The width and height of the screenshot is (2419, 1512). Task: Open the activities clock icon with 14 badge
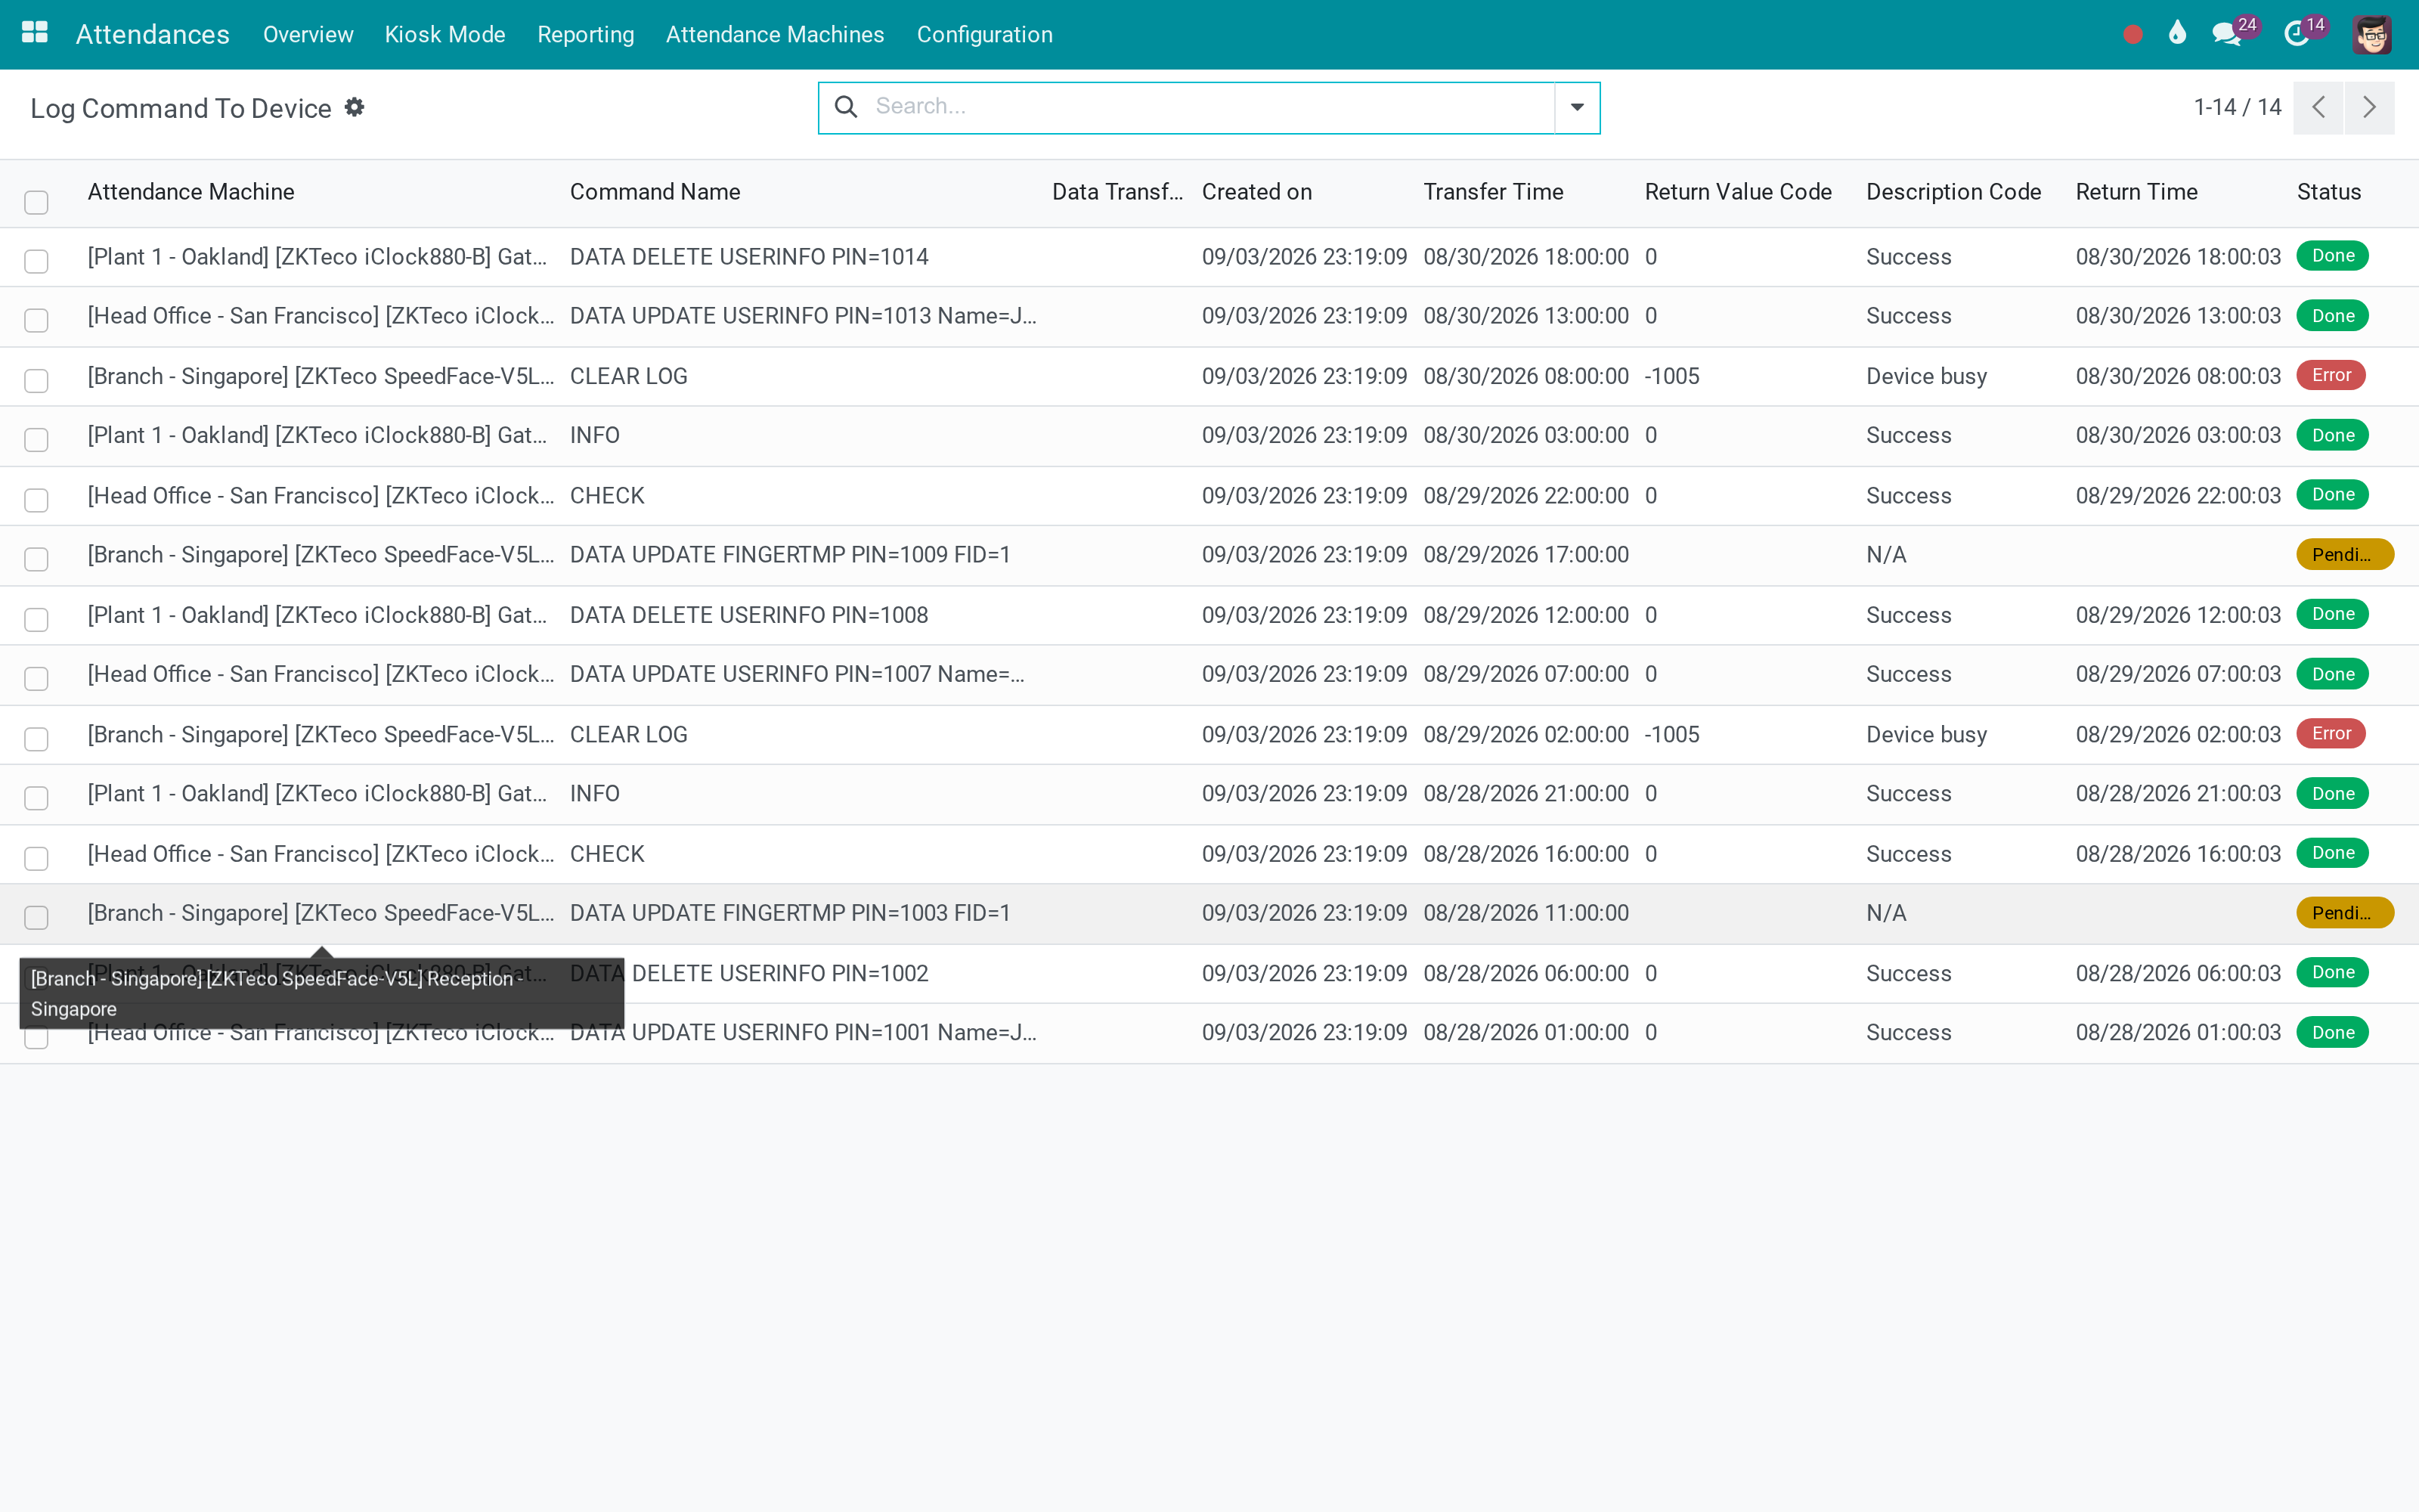click(x=2297, y=34)
